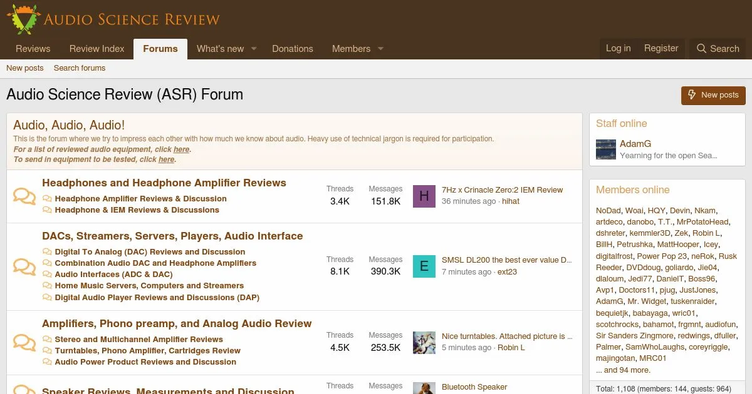
Task: Click the 390.3K messages count
Action: pyautogui.click(x=385, y=271)
